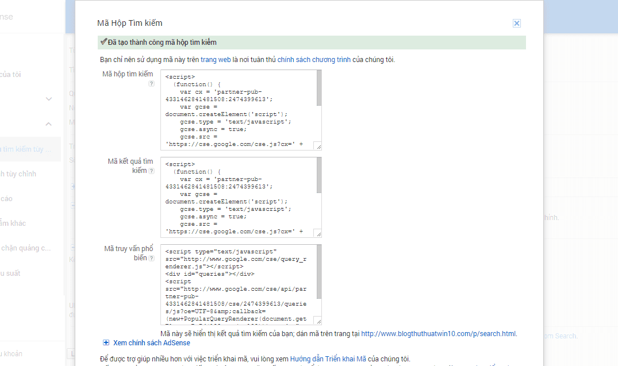Click resize grip of Mã hộp tìm kiếm box
The image size is (618, 366).
pos(318,146)
